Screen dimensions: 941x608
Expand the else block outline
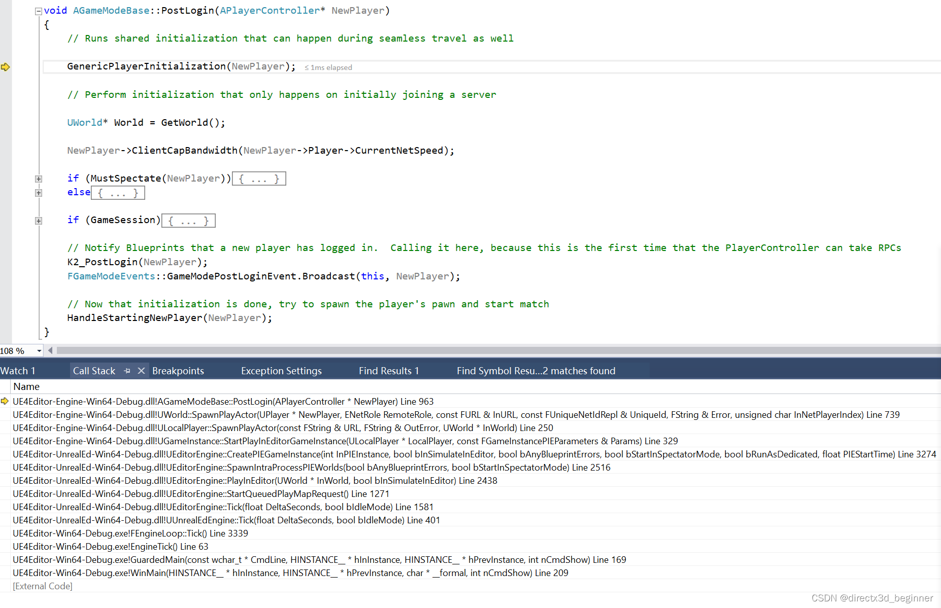(39, 193)
